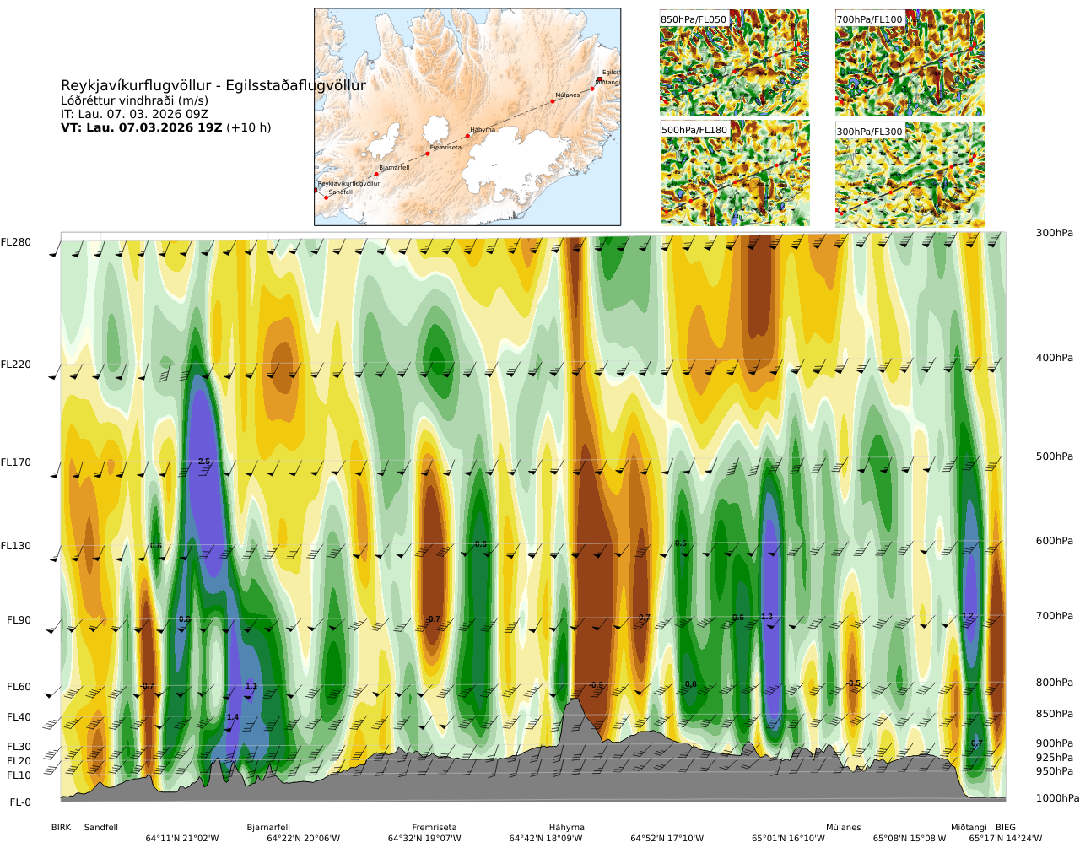The image size is (1080, 848).
Task: Click the 850hPa pressure label on the right axis
Action: tap(1055, 715)
